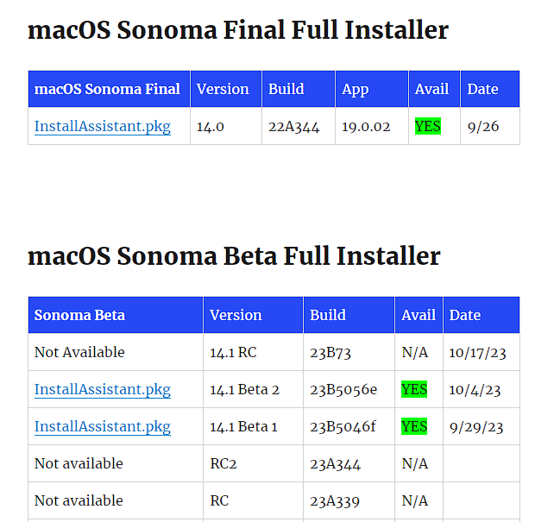
Task: Click the Build header in Final table
Action: 286,89
